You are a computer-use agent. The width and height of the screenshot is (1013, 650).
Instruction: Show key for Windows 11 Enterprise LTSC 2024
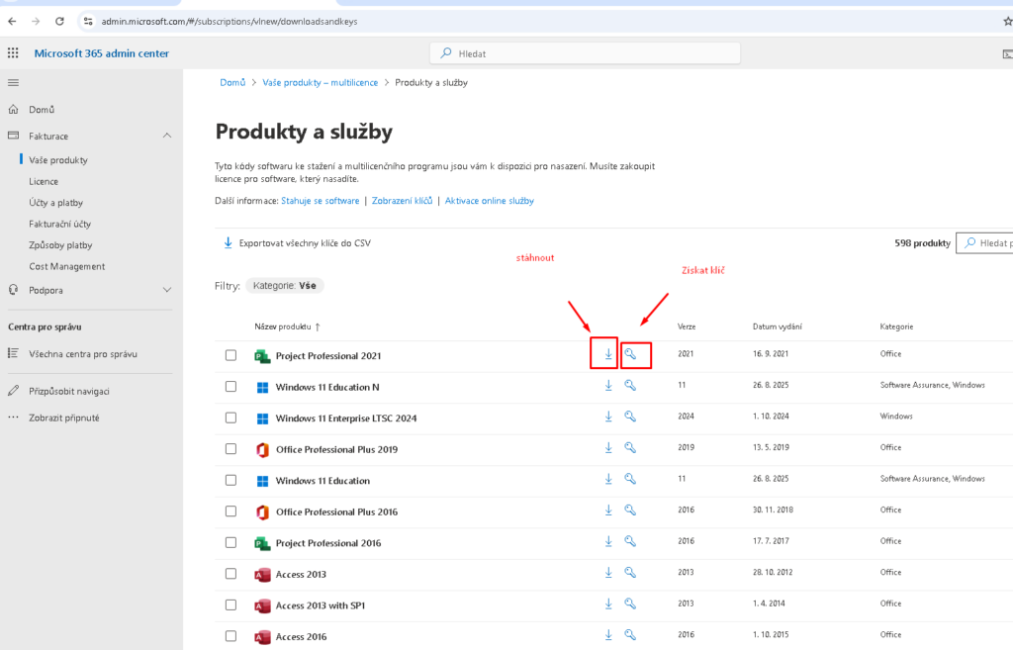point(630,417)
